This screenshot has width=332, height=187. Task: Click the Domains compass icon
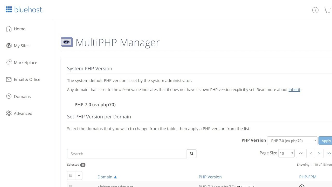9,96
